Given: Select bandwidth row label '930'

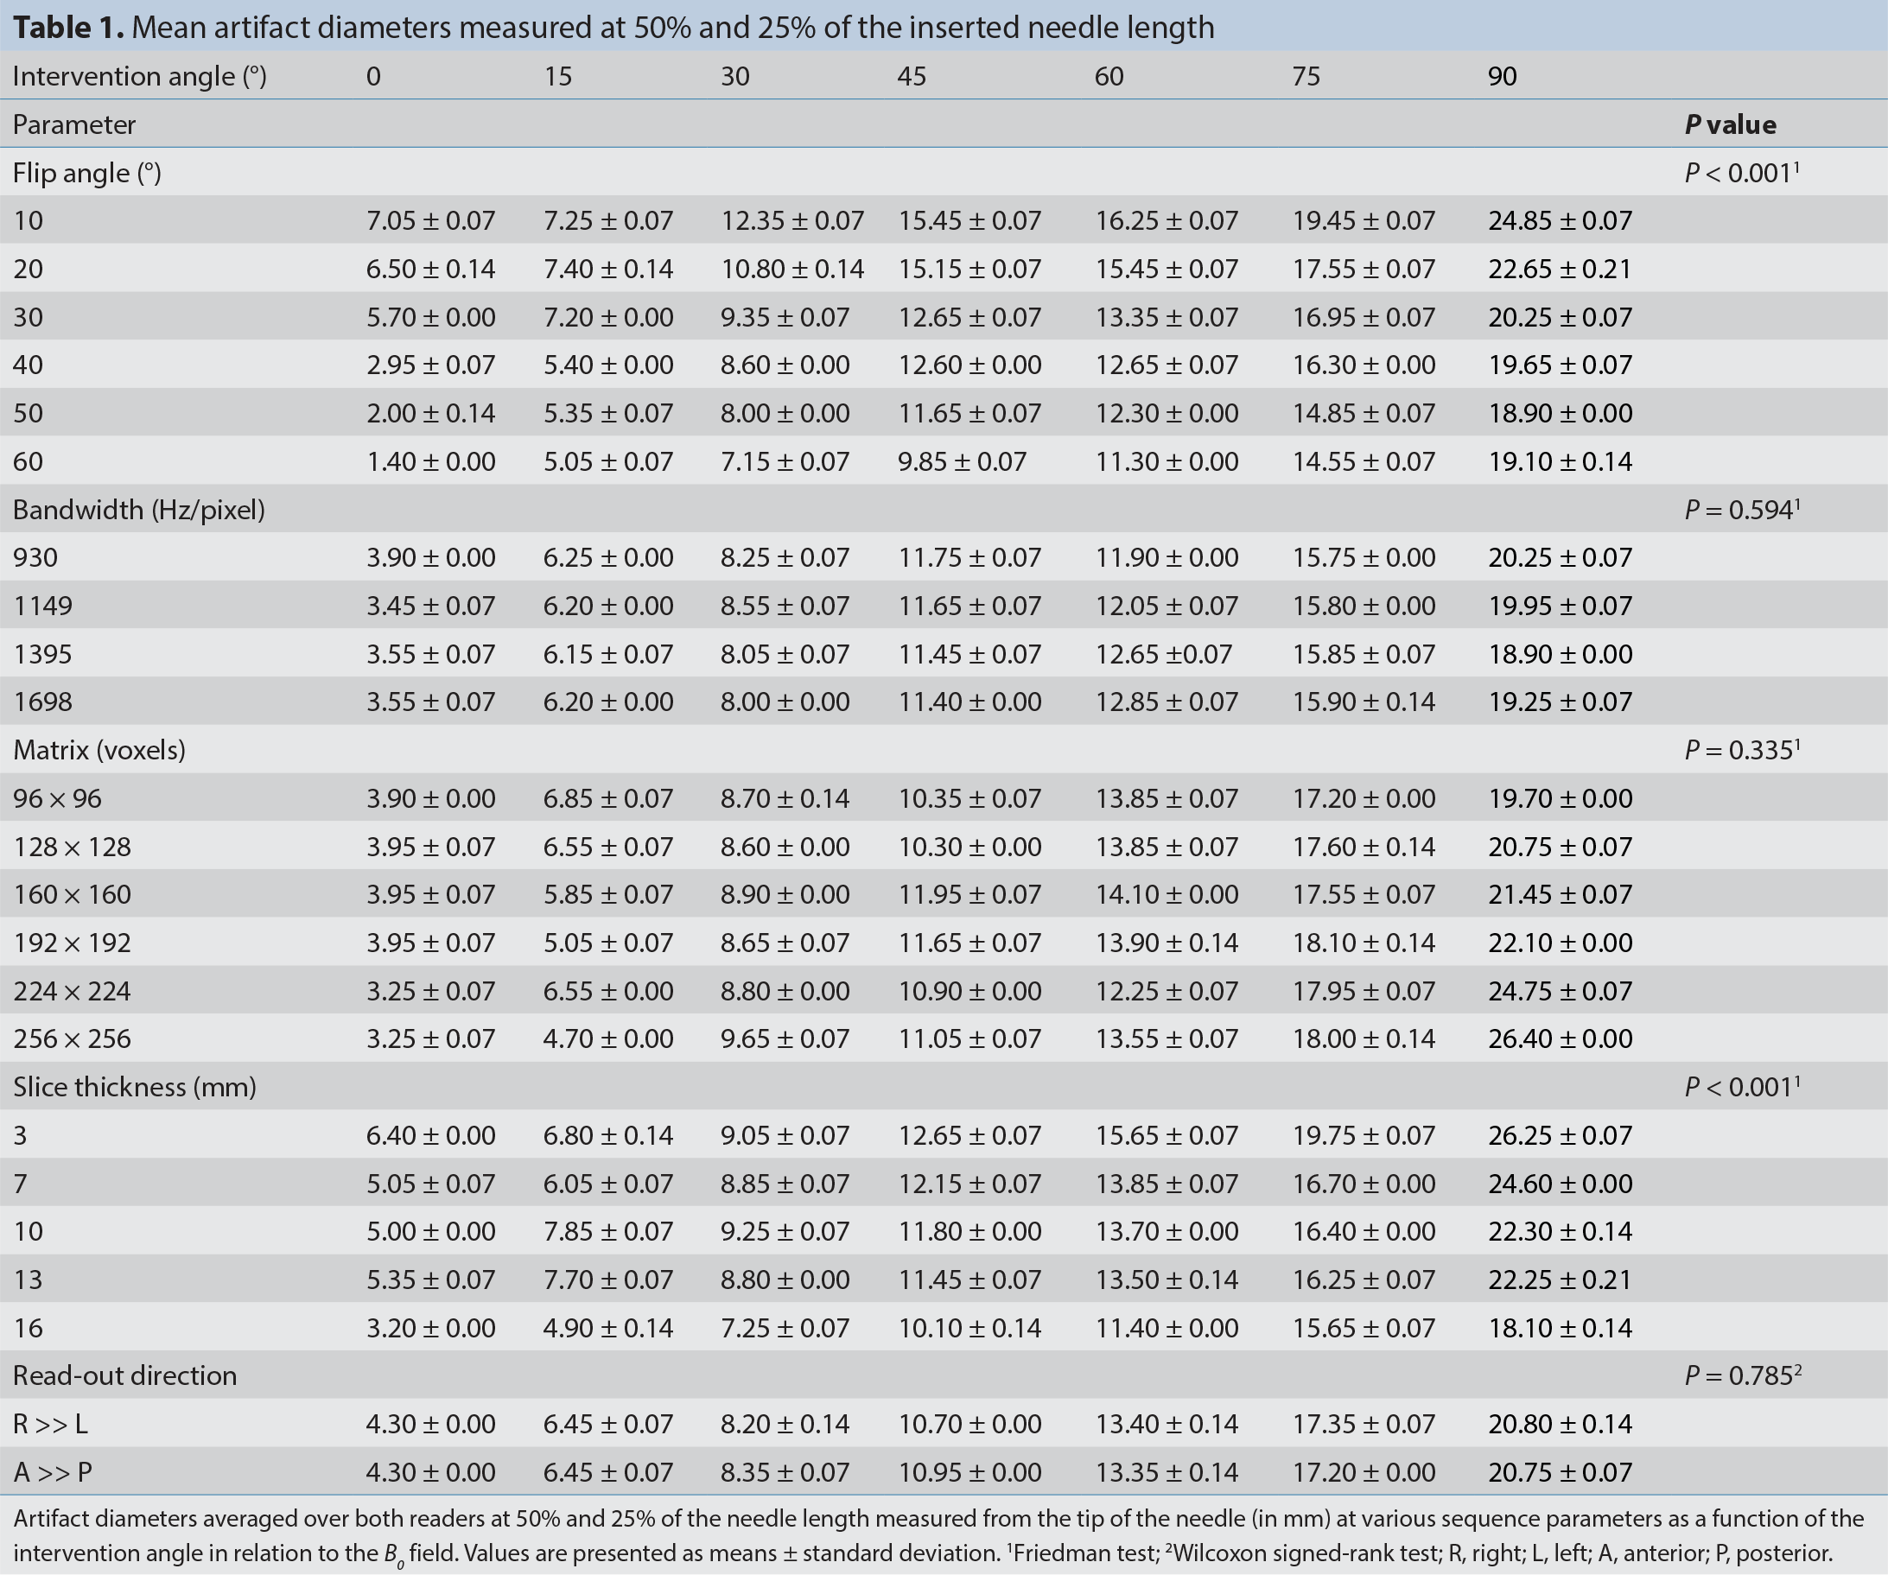Looking at the screenshot, I should click(x=35, y=558).
